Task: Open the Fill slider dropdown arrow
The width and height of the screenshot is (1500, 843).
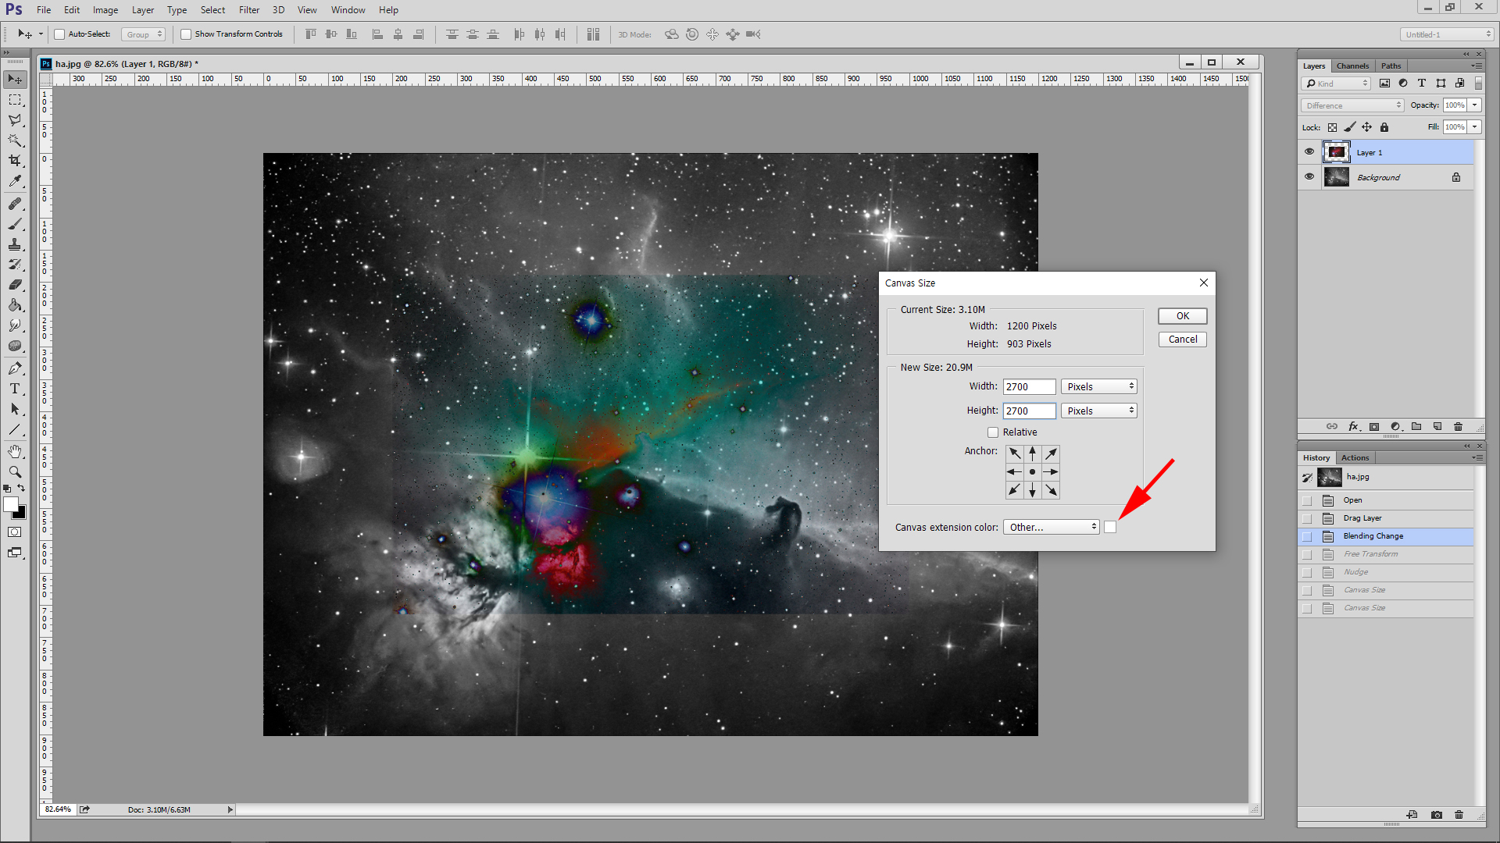Action: click(x=1475, y=127)
